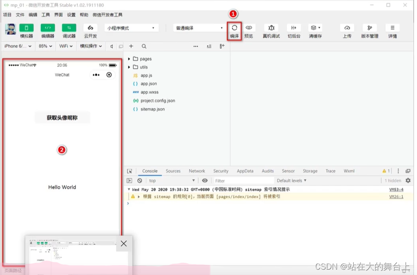This screenshot has height=275, width=417.
Task: Open 云开发 cloud development
Action: [x=90, y=28]
